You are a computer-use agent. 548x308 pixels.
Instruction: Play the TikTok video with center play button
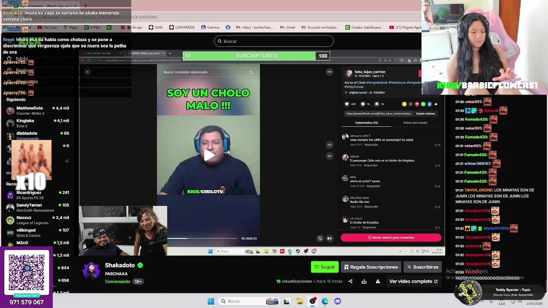208,155
